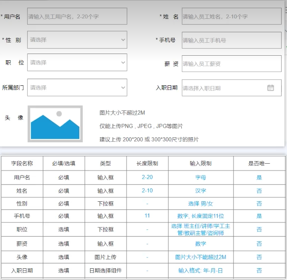Image resolution: width=287 pixels, height=280 pixels.
Task: Click into the 姓名 input box
Action: [231, 17]
